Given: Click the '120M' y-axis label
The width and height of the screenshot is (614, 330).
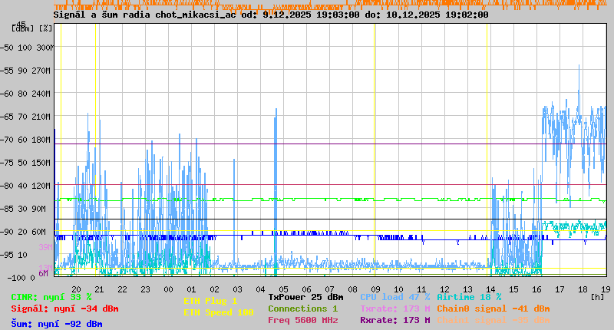Looking at the screenshot, I should (41, 186).
